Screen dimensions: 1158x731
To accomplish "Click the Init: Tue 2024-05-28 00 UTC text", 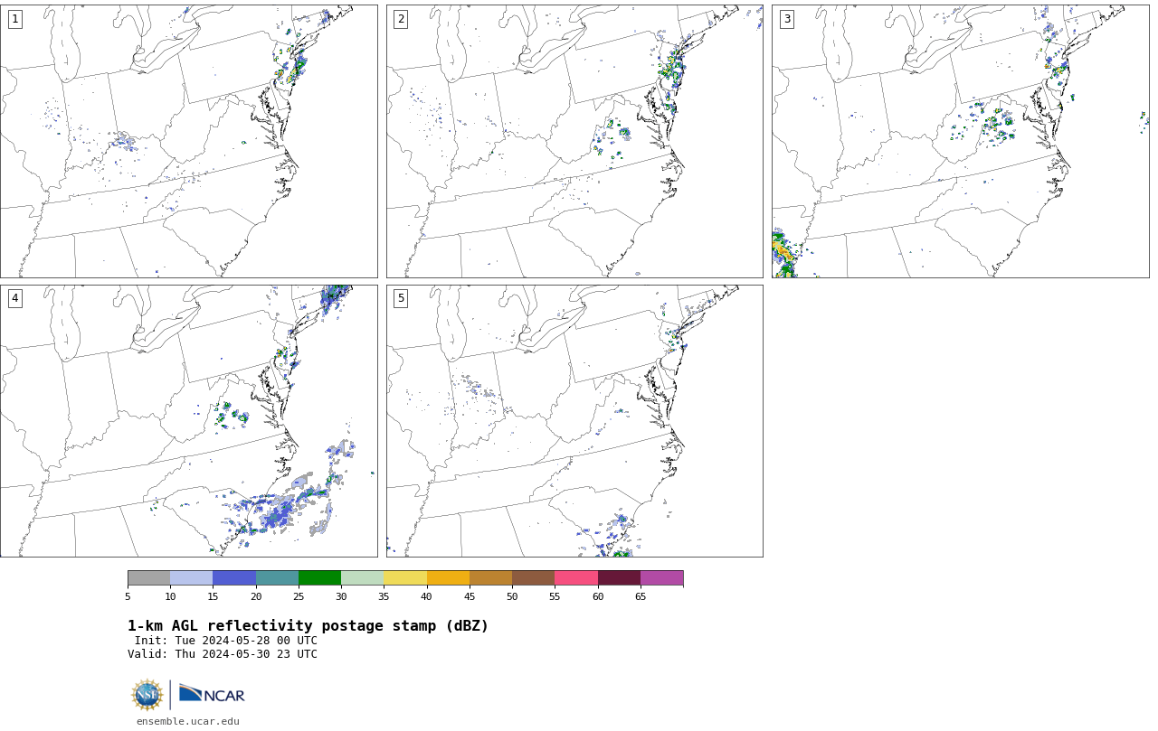I will coord(226,641).
